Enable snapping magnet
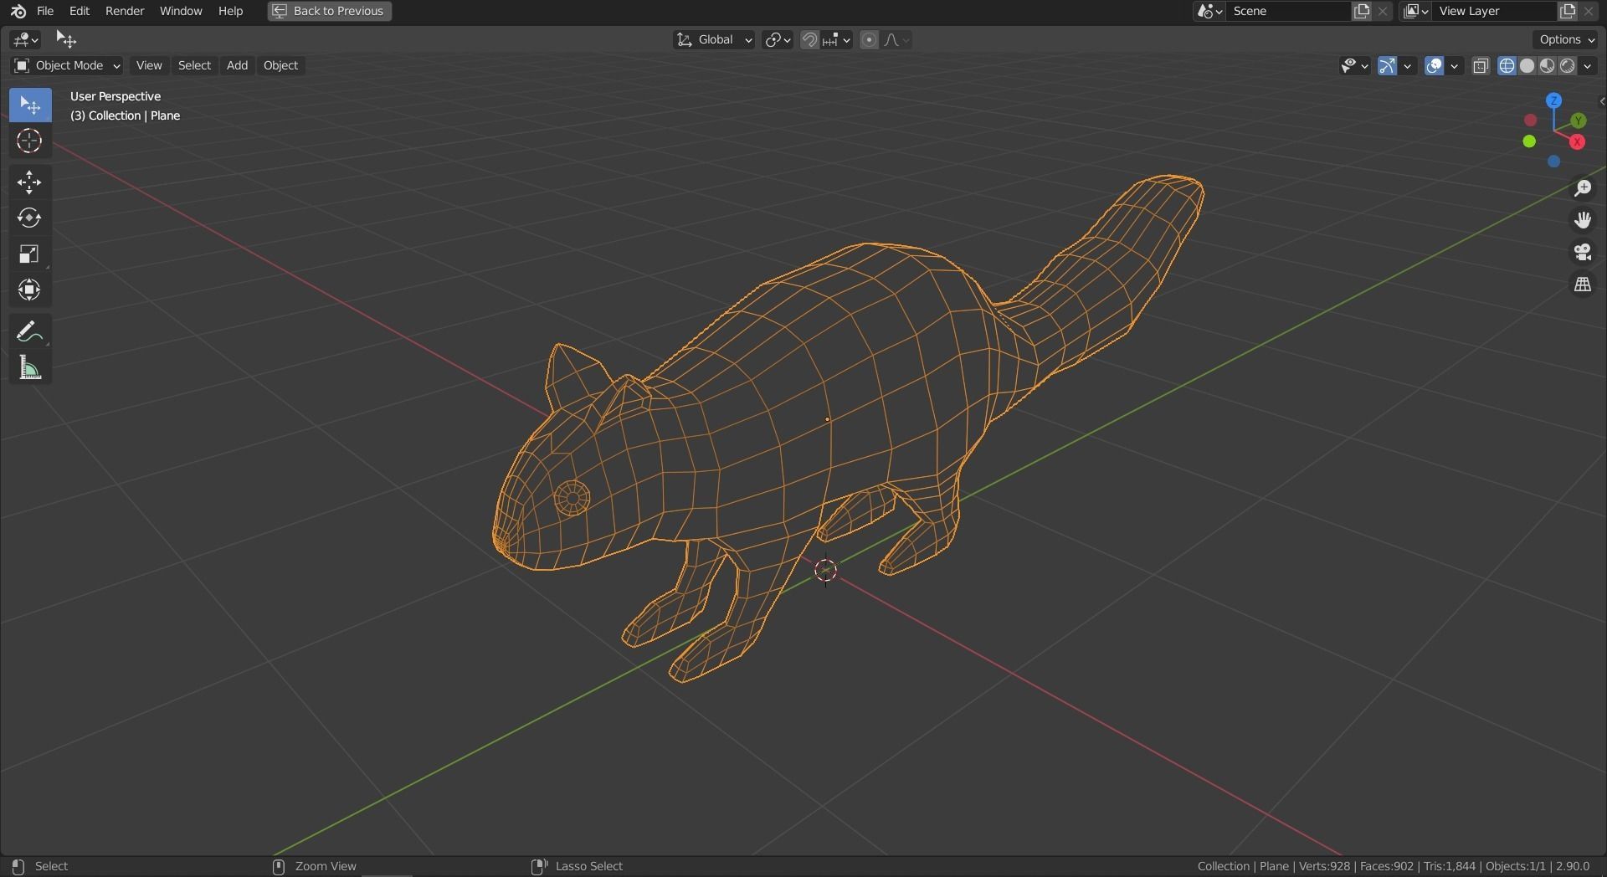The height and width of the screenshot is (877, 1607). 809,39
